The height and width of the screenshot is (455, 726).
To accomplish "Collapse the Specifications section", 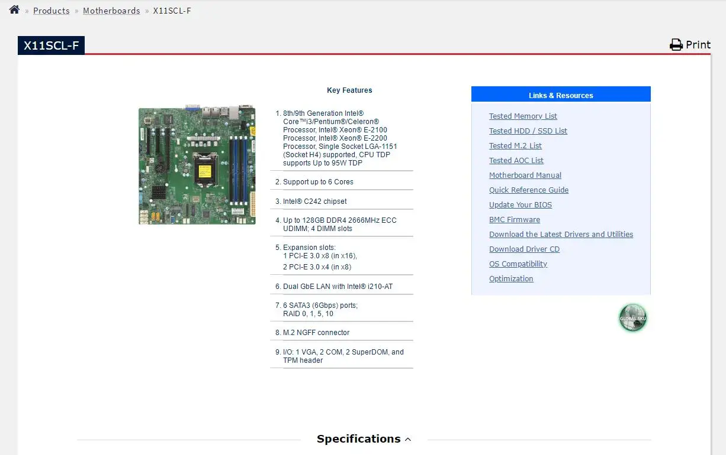I will [364, 439].
